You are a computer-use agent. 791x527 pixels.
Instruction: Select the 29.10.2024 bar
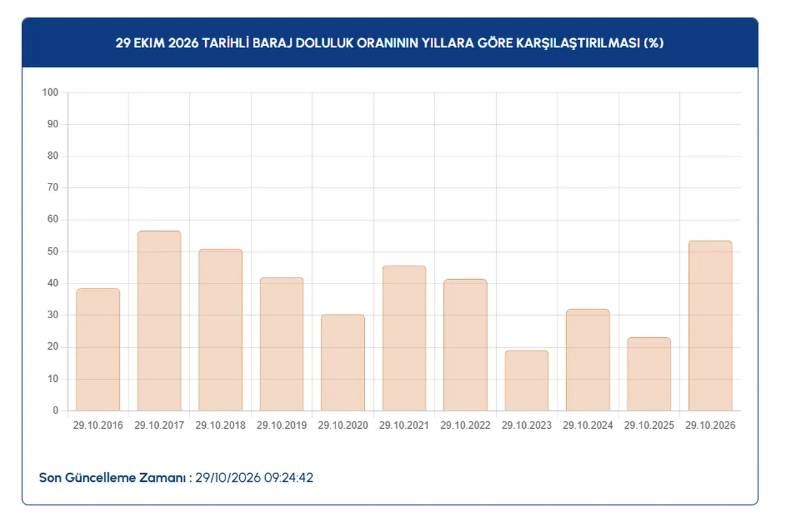(x=588, y=360)
